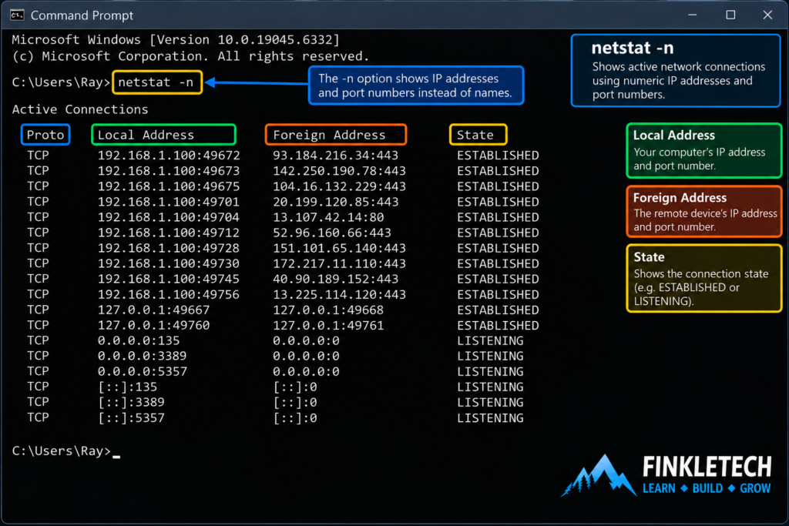
Task: Maximize the Command Prompt window
Action: [x=730, y=15]
